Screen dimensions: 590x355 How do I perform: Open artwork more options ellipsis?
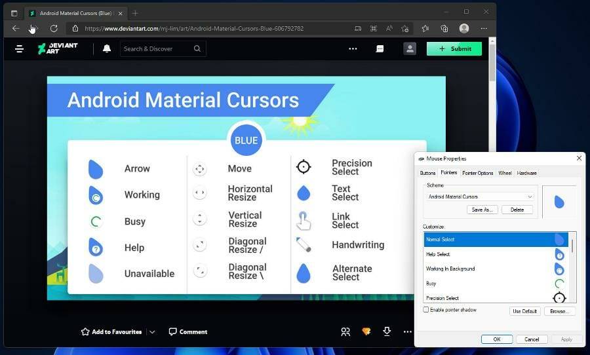tap(408, 331)
